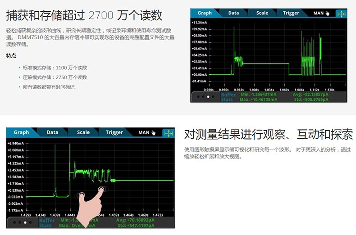
Task: Switch to Data tab in top screen
Action: (x=233, y=13)
